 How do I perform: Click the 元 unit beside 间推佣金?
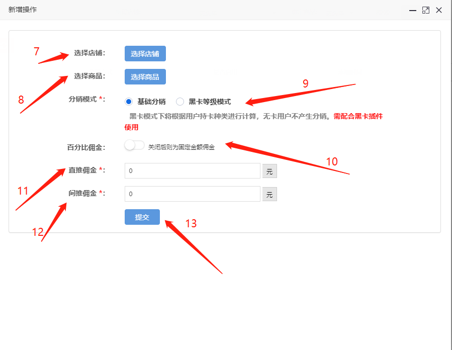pos(269,195)
